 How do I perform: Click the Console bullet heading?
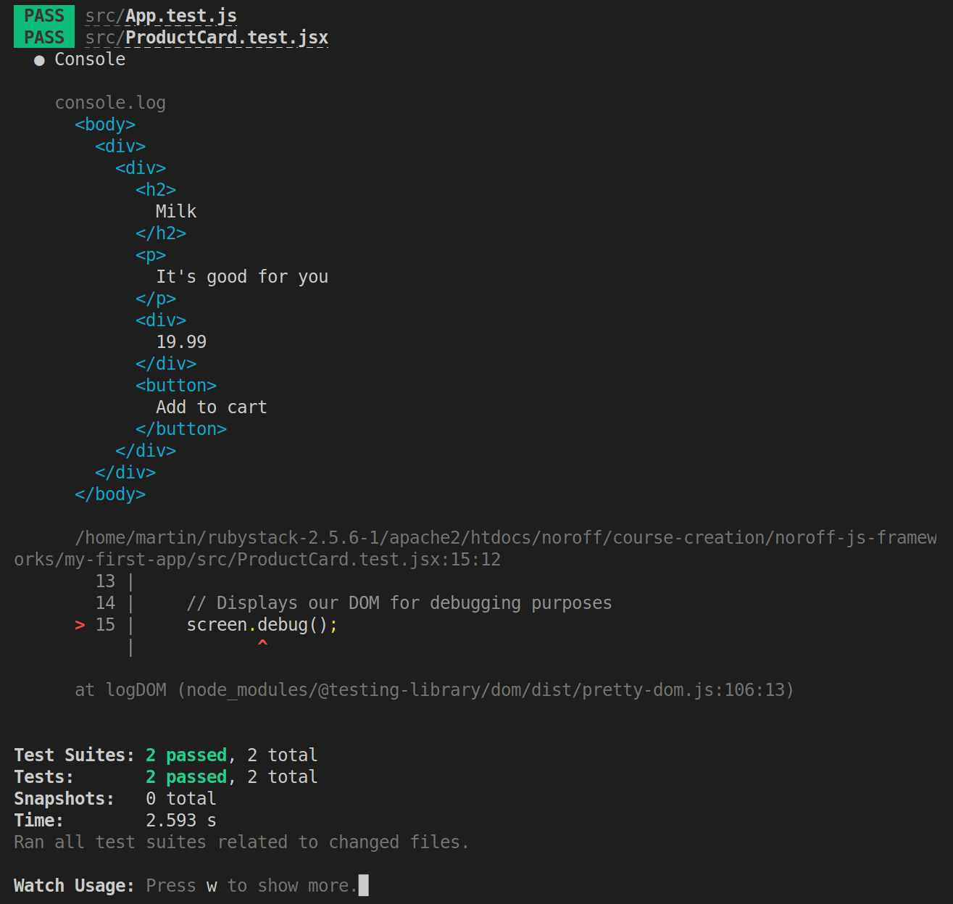[80, 59]
